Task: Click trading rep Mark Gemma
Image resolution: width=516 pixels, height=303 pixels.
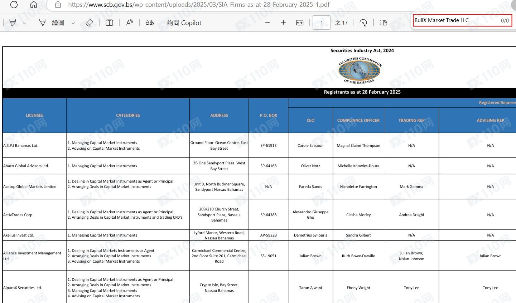Action: coord(411,187)
